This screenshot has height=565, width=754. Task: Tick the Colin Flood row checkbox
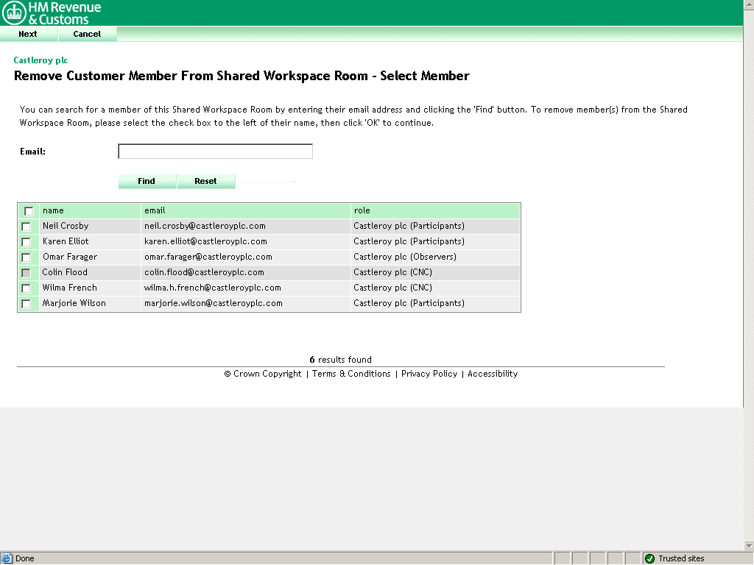(27, 273)
